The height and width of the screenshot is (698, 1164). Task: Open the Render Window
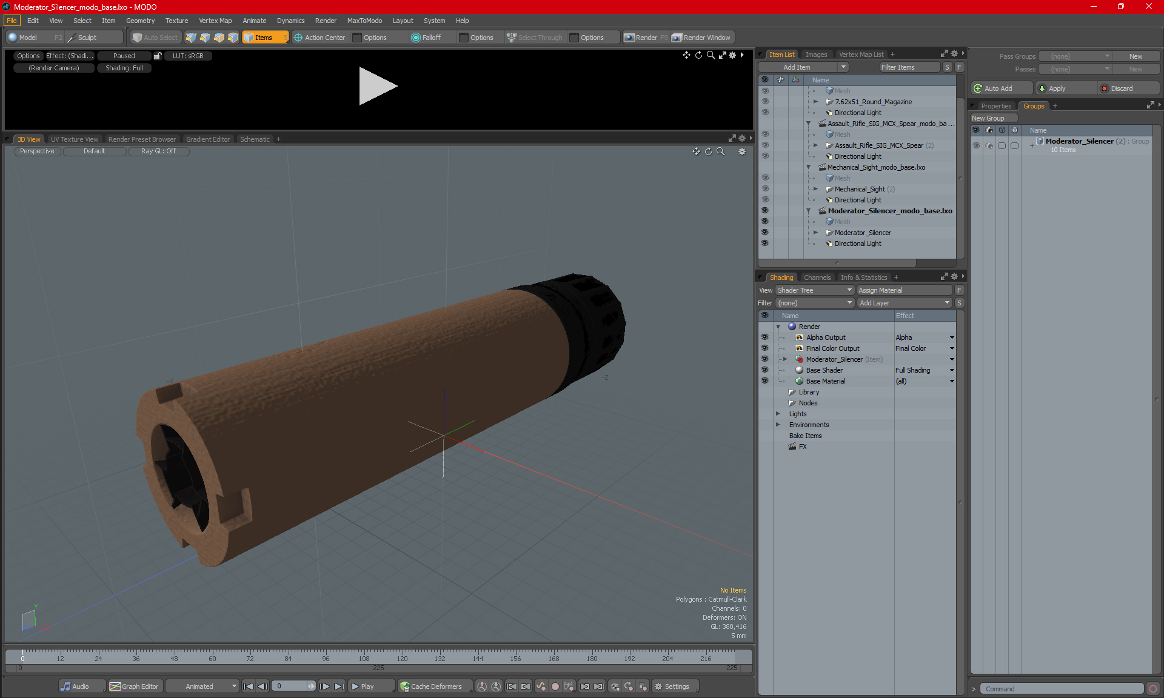click(702, 38)
